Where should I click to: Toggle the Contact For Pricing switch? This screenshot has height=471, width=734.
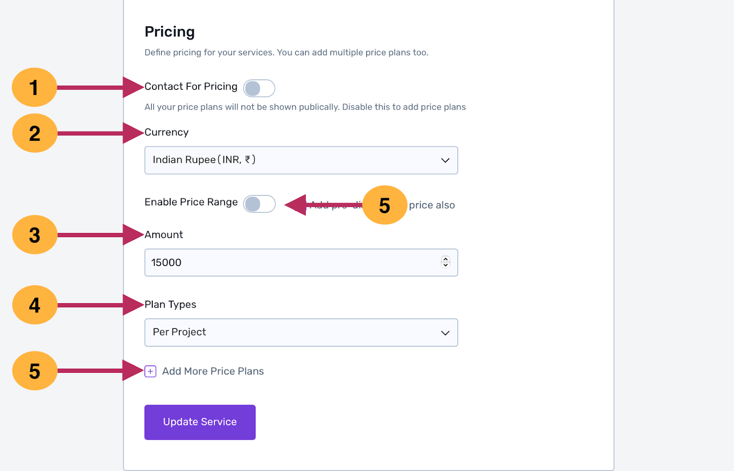coord(259,88)
